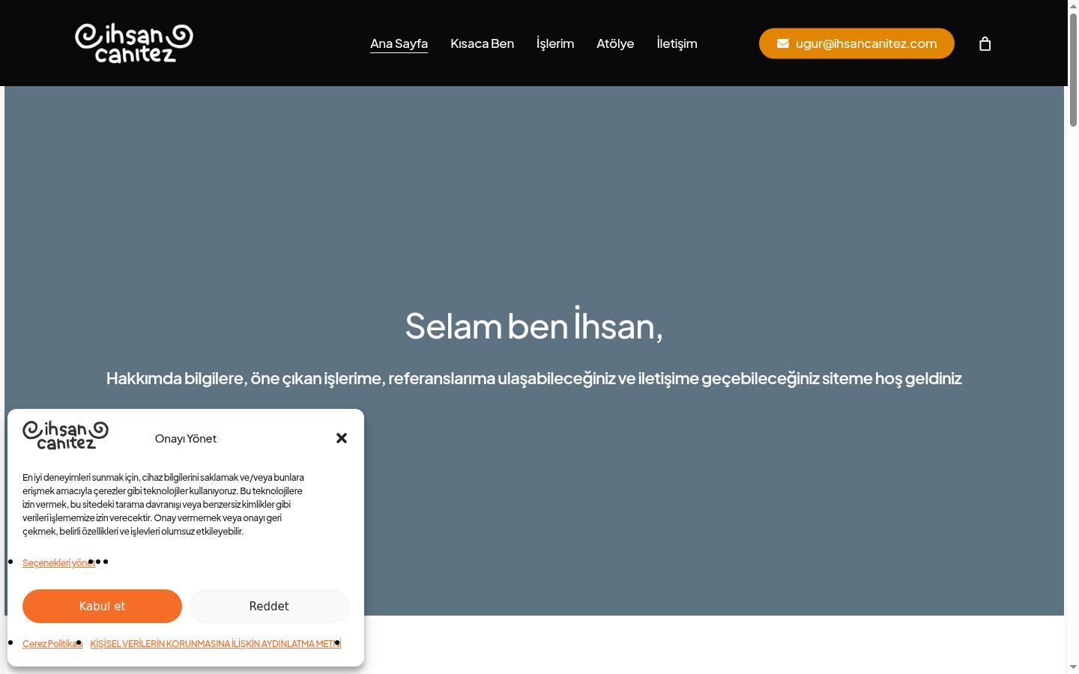The width and height of the screenshot is (1079, 674).
Task: Click the ugur@ihsancanitez.com email button
Action: [856, 43]
